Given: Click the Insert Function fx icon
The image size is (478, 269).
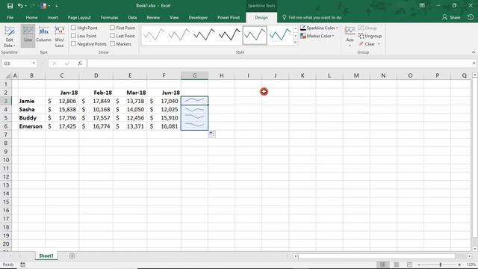Looking at the screenshot, I should (x=80, y=64).
